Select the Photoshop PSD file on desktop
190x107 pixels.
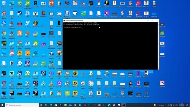36,4
